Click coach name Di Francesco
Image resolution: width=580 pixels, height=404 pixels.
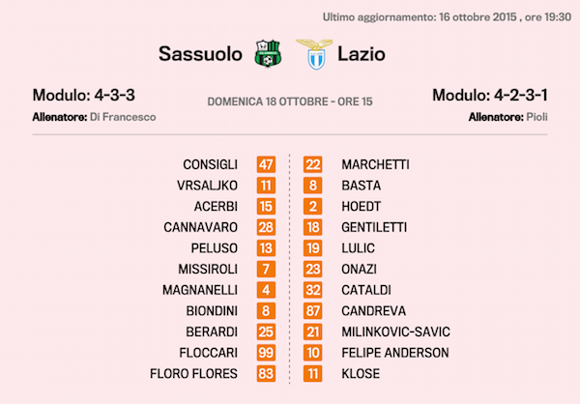[x=122, y=116]
